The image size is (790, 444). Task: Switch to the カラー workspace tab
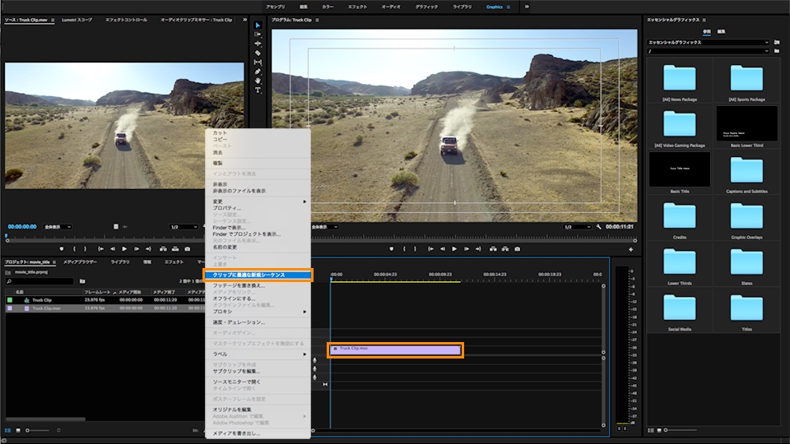point(328,7)
